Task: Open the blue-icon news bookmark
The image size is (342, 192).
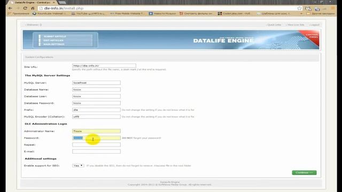Action: tap(162, 13)
